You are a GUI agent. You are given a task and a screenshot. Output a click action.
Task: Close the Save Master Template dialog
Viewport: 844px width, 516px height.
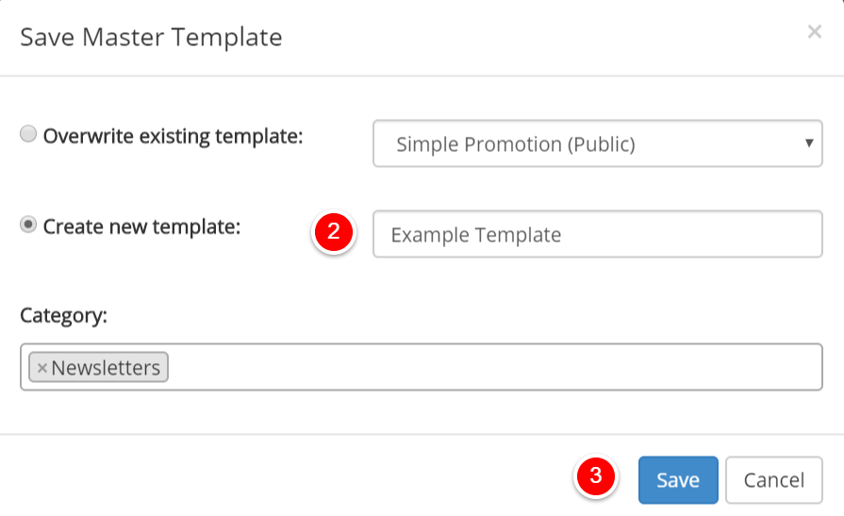coord(815,32)
